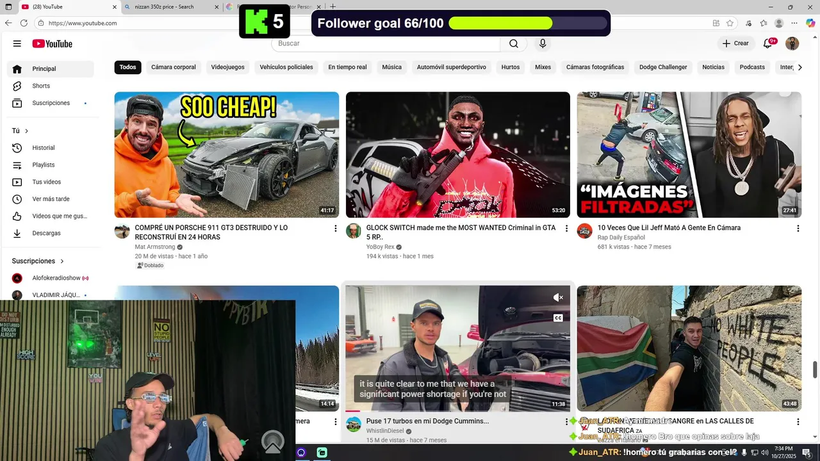Close the YouTube browser tab

pos(115,7)
